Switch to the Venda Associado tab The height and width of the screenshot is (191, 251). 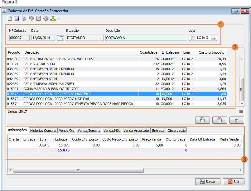pos(136,131)
